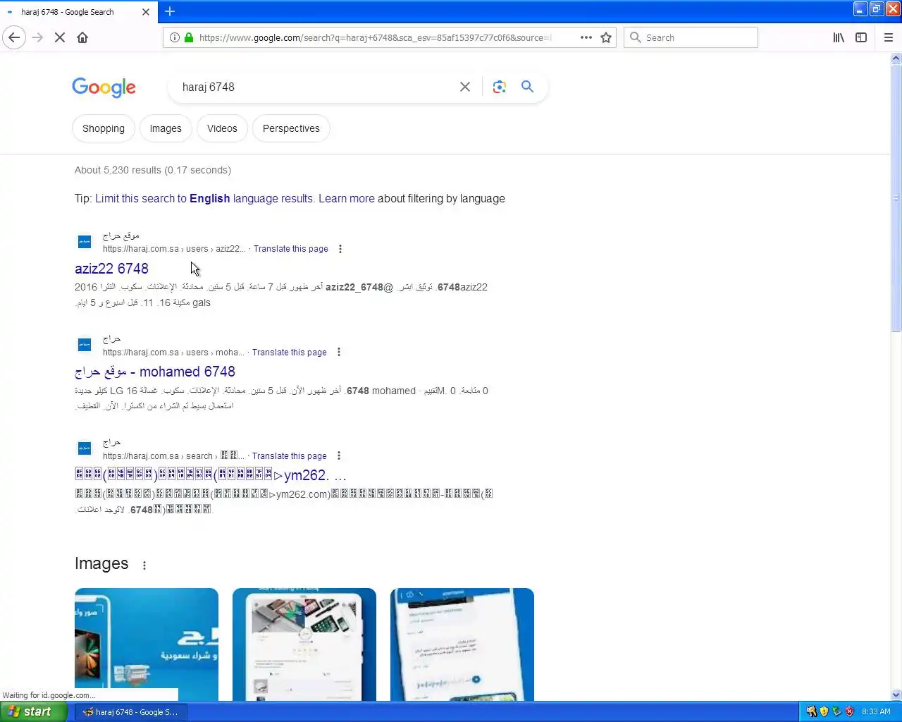Click the browser address bar URL
The height and width of the screenshot is (722, 902).
click(x=376, y=37)
